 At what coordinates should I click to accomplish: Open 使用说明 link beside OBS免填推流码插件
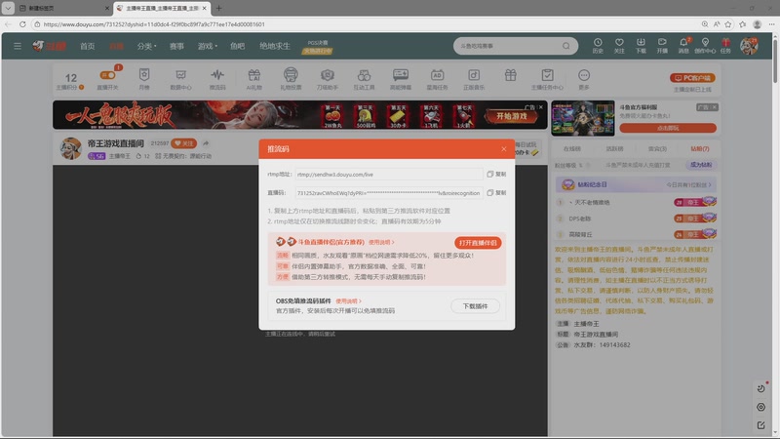tap(348, 301)
